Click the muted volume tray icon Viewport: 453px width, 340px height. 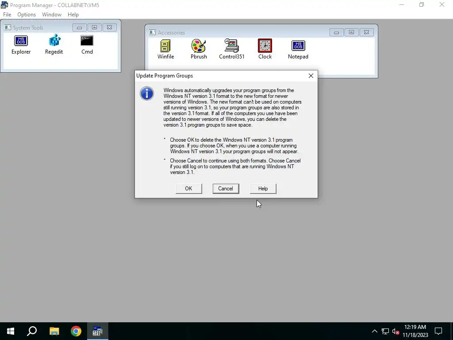[x=396, y=331]
